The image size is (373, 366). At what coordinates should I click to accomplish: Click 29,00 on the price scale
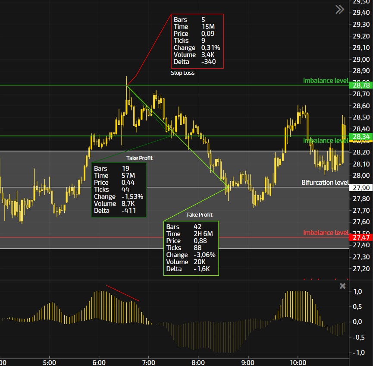pyautogui.click(x=361, y=59)
